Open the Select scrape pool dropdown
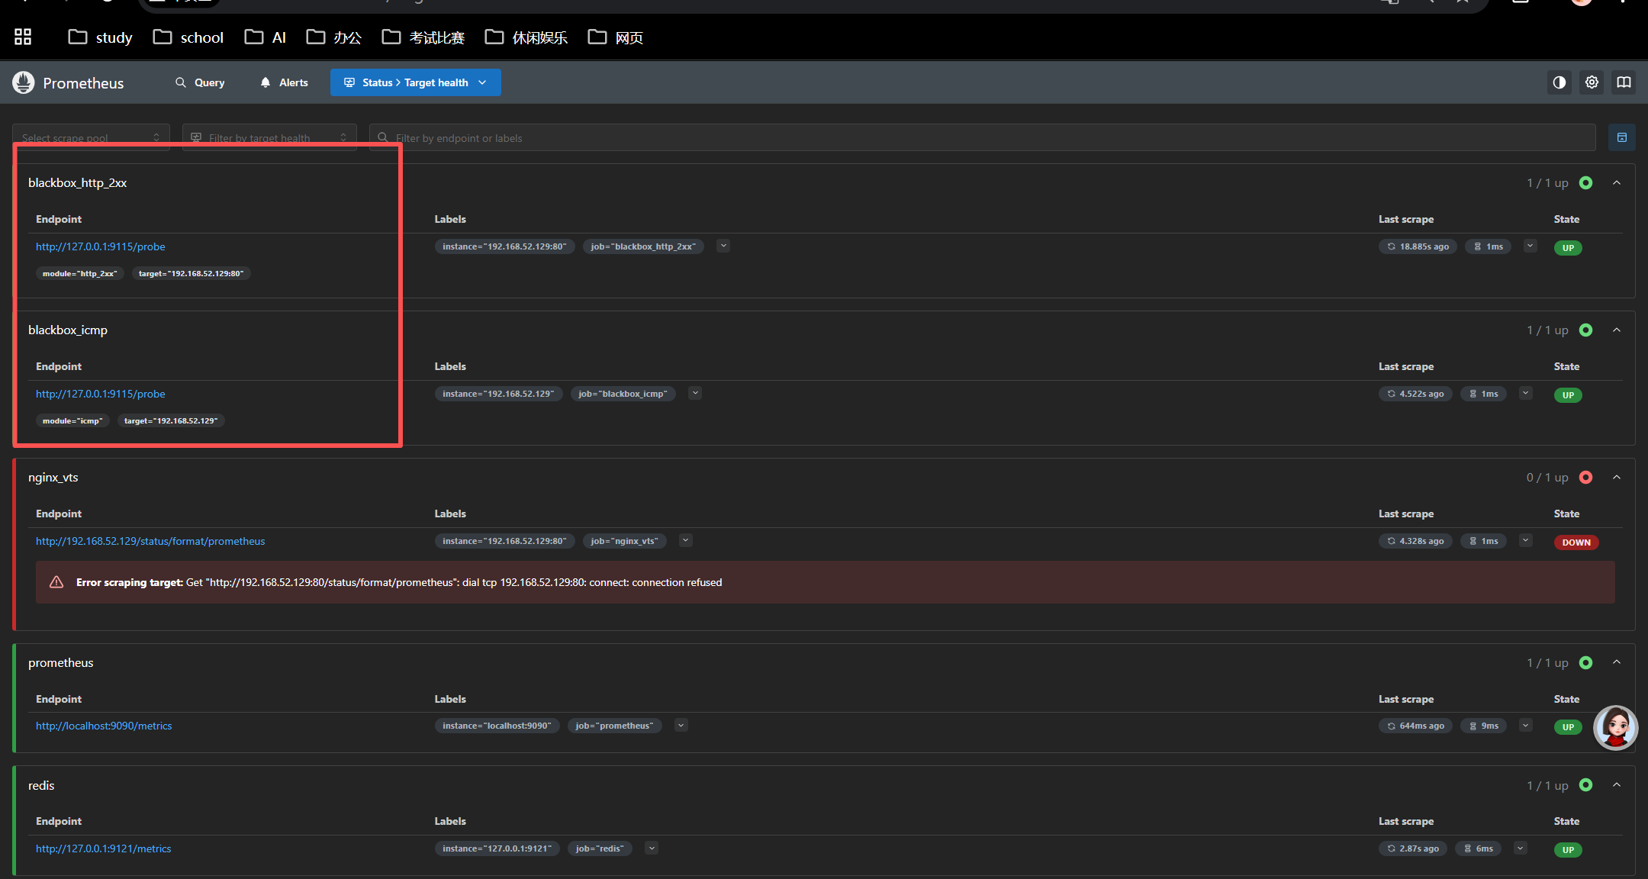The image size is (1648, 879). point(91,137)
